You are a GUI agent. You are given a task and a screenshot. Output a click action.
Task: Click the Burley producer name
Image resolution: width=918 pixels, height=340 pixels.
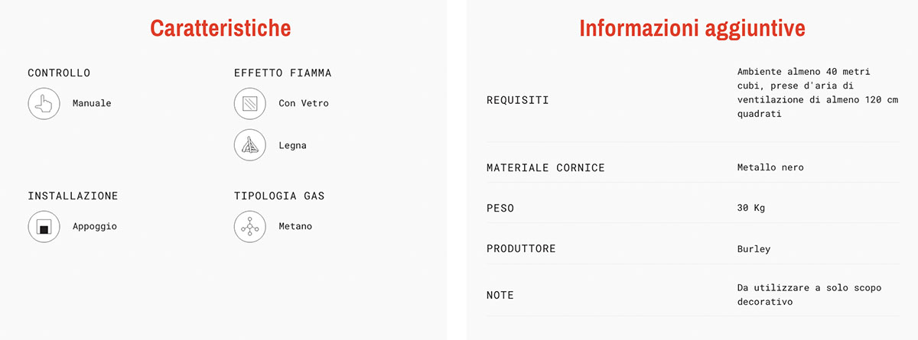[754, 249]
